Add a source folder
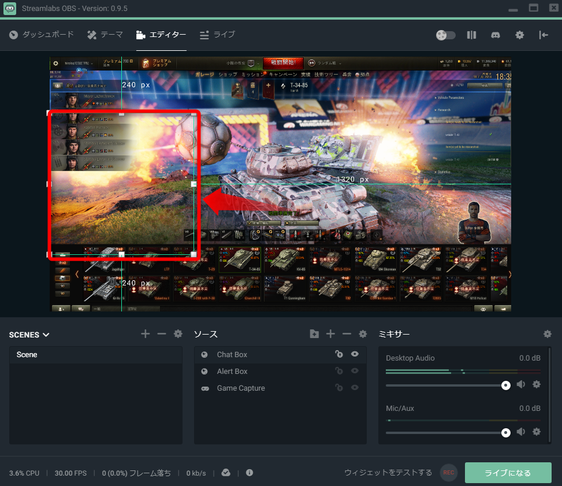Viewport: 562px width, 486px height. pyautogui.click(x=314, y=334)
